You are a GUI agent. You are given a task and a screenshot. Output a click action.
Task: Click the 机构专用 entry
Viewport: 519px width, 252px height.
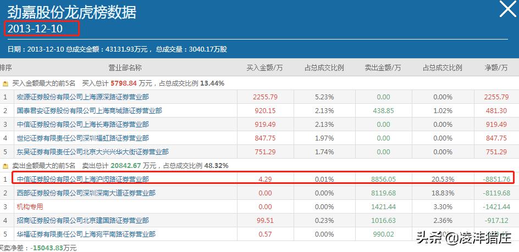point(30,206)
